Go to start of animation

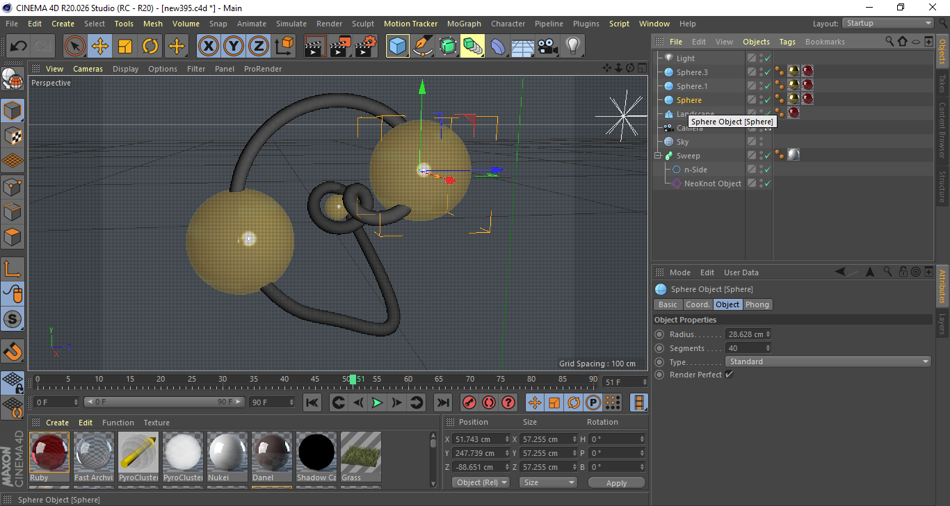tap(312, 402)
